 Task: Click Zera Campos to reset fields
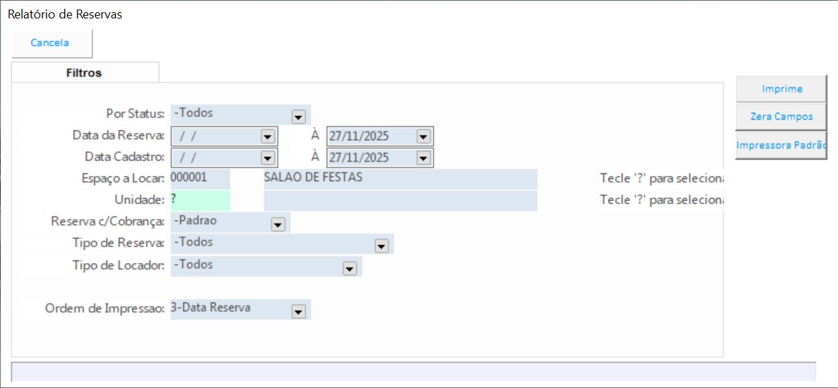pos(781,117)
